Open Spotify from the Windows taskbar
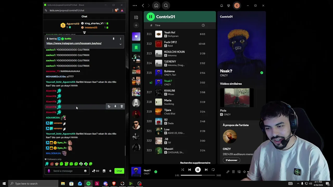 coord(88,184)
